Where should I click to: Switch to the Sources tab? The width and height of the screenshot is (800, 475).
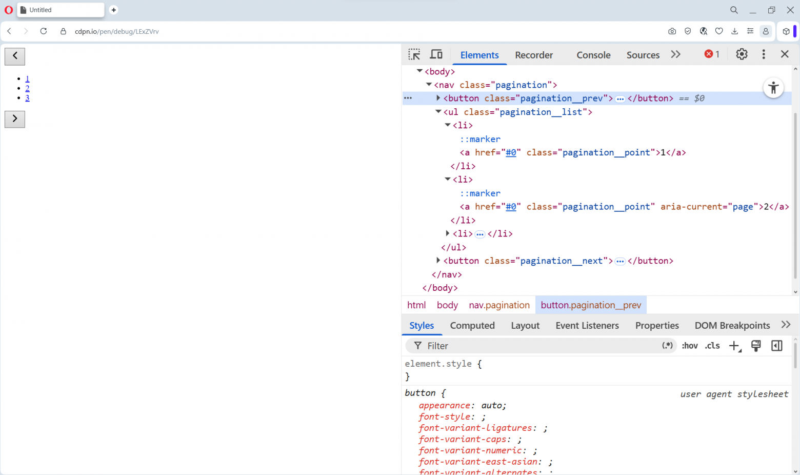coord(643,55)
